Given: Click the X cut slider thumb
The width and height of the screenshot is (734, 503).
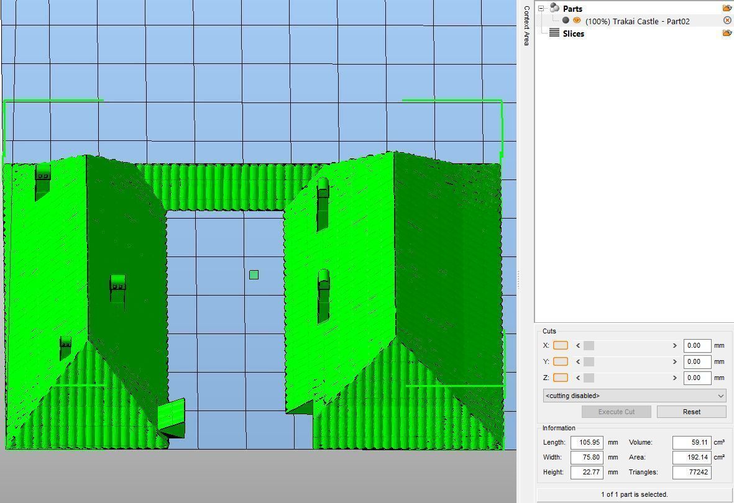Looking at the screenshot, I should [589, 346].
